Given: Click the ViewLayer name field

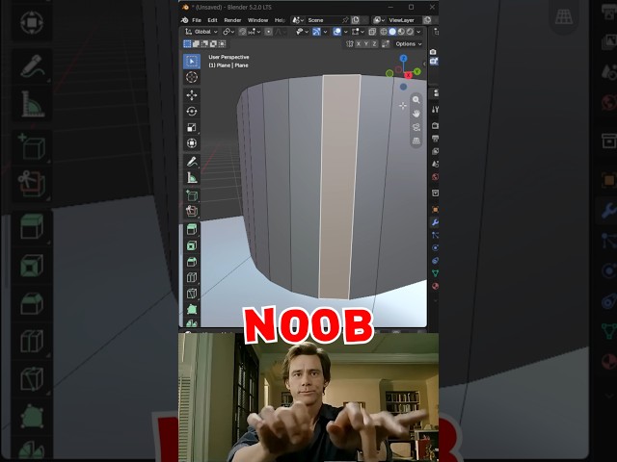Looking at the screenshot, I should [403, 20].
